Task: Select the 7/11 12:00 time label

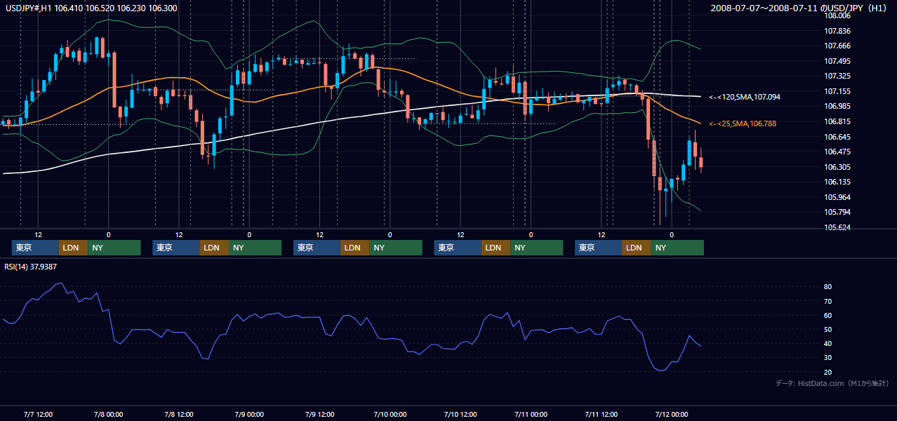Action: tap(601, 414)
